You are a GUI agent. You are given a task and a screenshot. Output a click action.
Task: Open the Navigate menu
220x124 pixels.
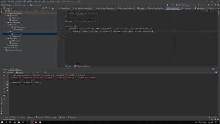click(x=18, y=2)
